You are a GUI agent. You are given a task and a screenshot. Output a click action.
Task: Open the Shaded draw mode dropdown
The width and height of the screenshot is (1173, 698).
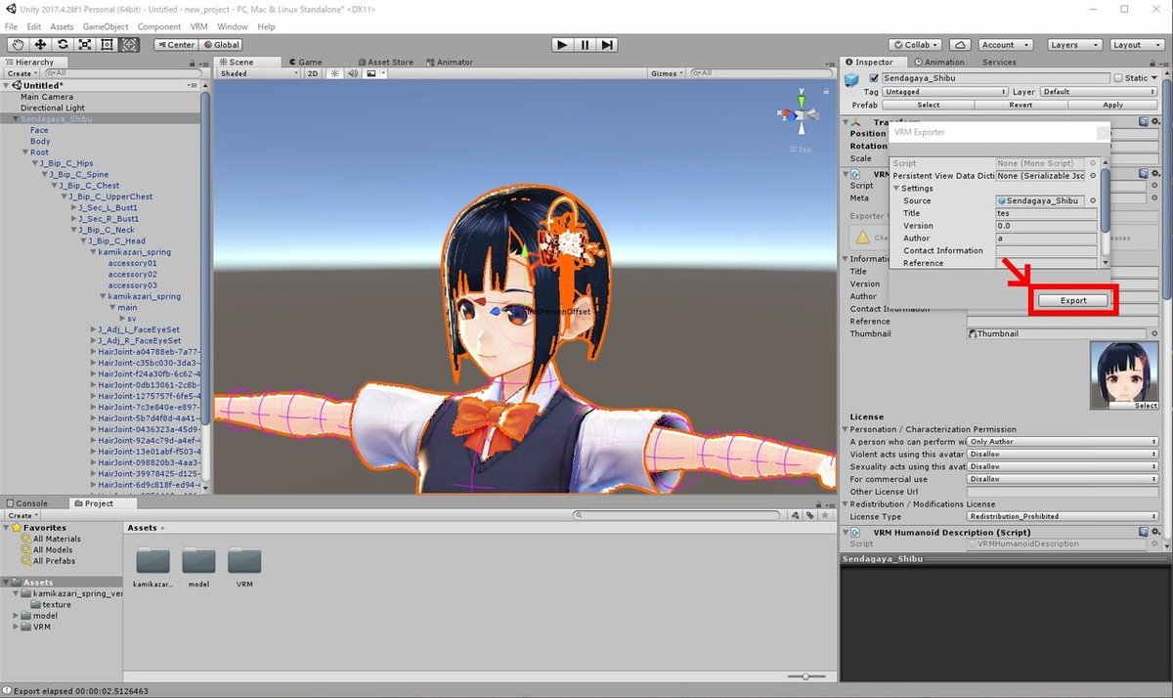pyautogui.click(x=259, y=73)
